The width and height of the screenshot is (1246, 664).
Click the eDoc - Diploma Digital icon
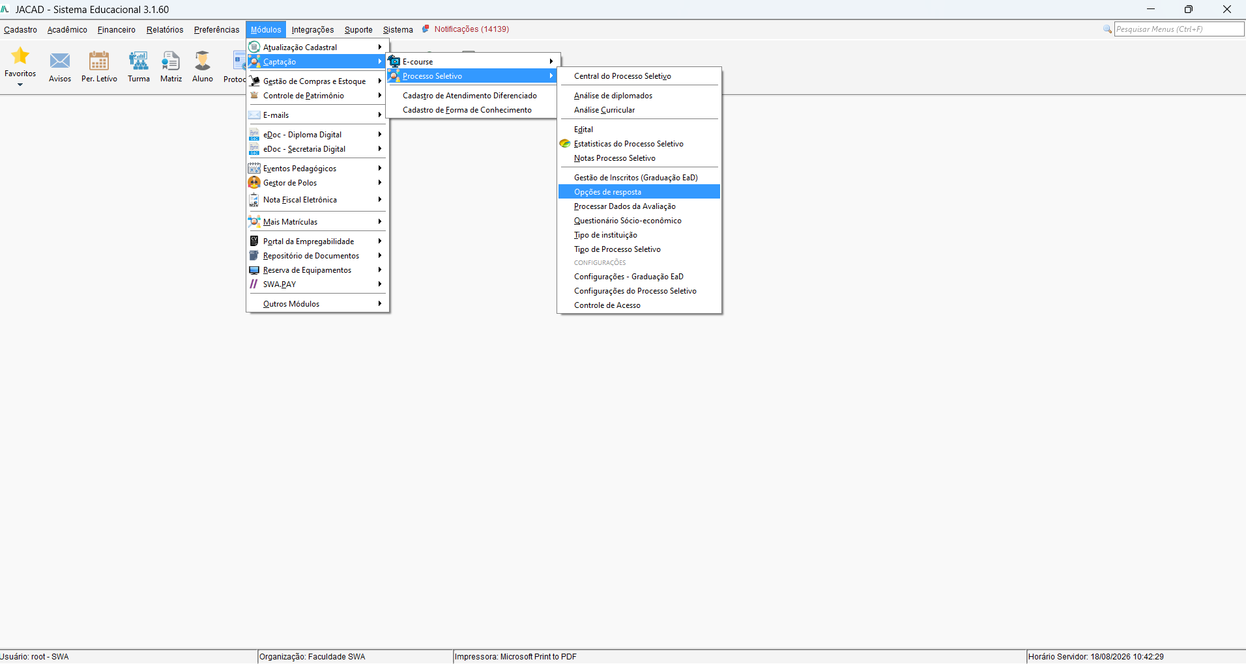tap(254, 134)
